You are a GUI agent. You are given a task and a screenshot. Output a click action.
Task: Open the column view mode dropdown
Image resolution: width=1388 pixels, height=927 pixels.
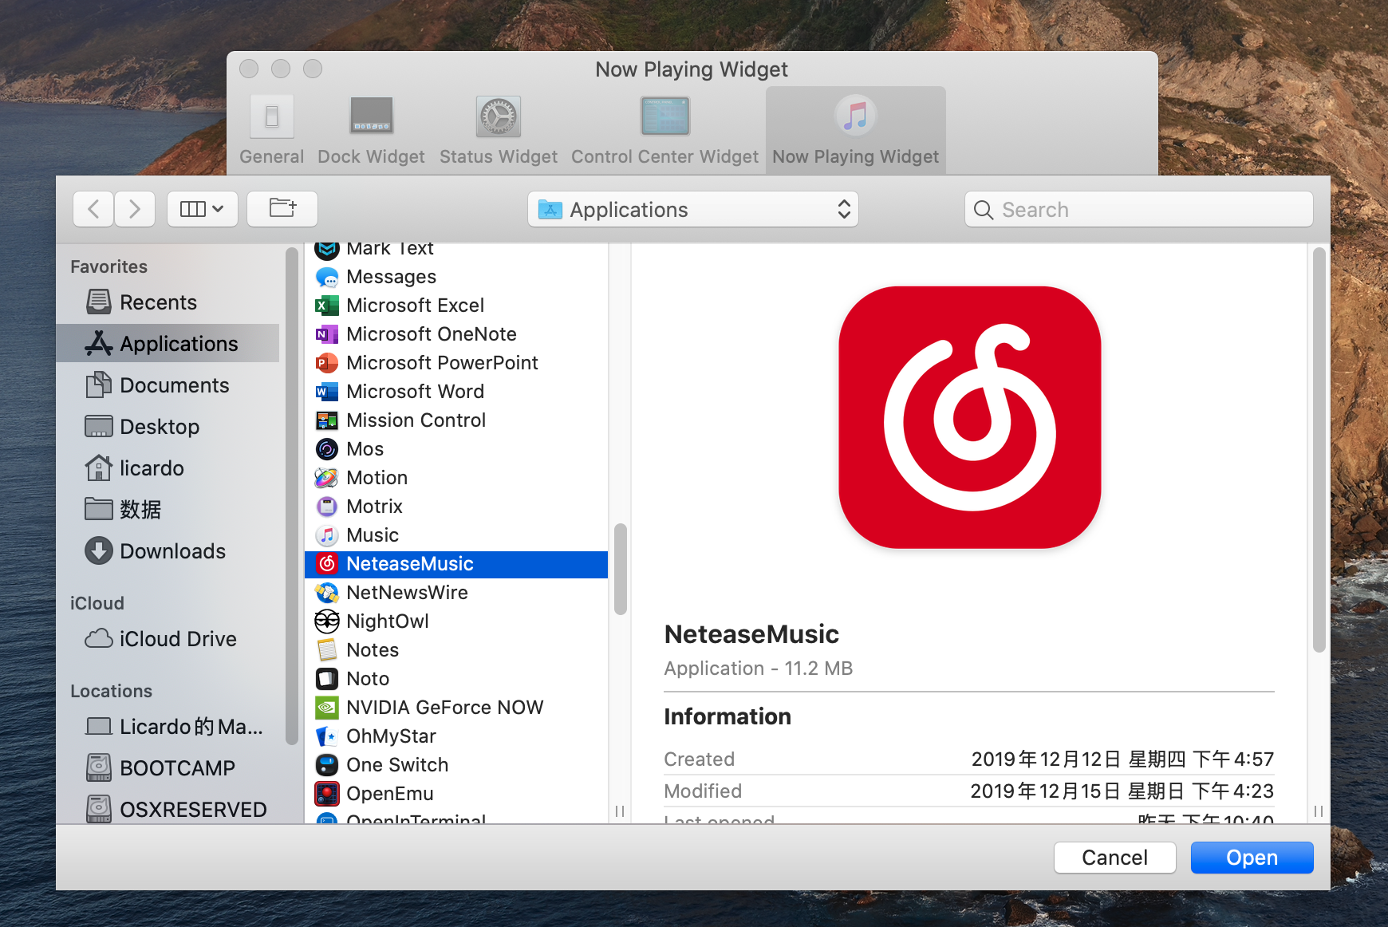(203, 209)
